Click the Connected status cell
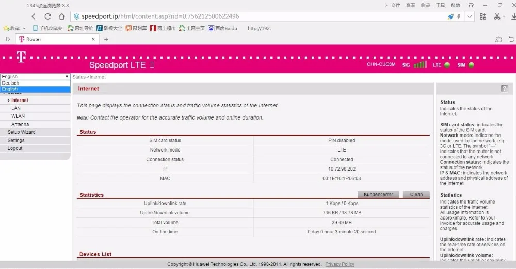 point(342,159)
